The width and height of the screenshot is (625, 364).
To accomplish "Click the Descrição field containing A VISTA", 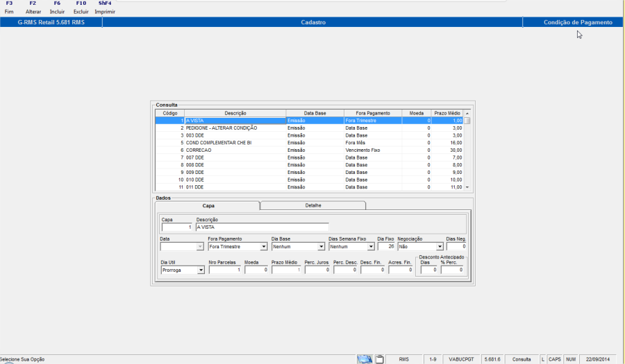I will tap(262, 227).
